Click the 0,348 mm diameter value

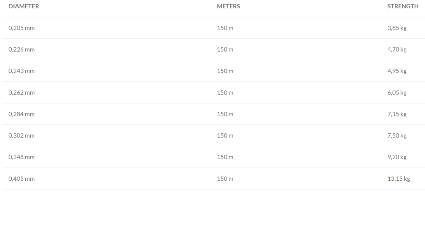[x=22, y=157]
